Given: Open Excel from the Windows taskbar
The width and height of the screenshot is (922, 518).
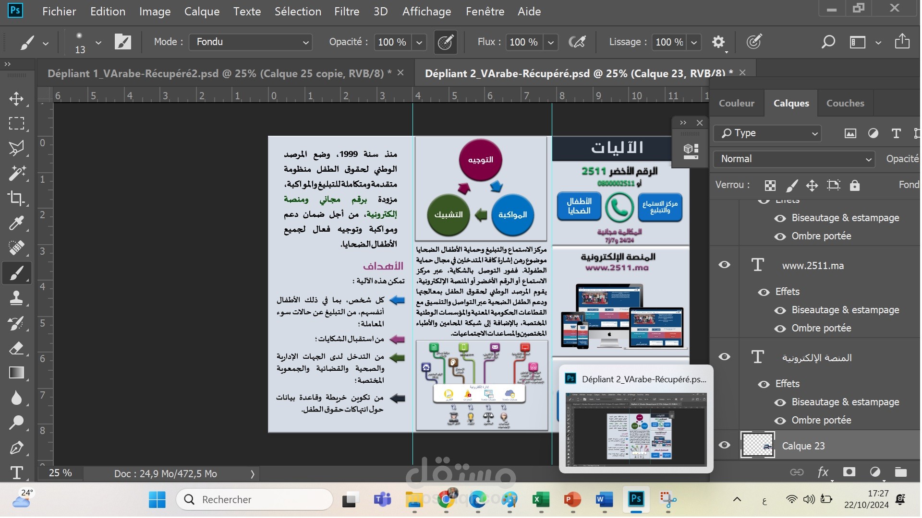Looking at the screenshot, I should pos(541,500).
